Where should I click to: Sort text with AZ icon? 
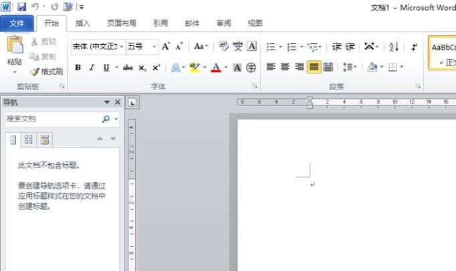pyautogui.click(x=394, y=47)
